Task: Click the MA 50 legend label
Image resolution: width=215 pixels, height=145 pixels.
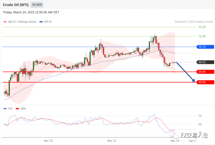Action: (48, 22)
